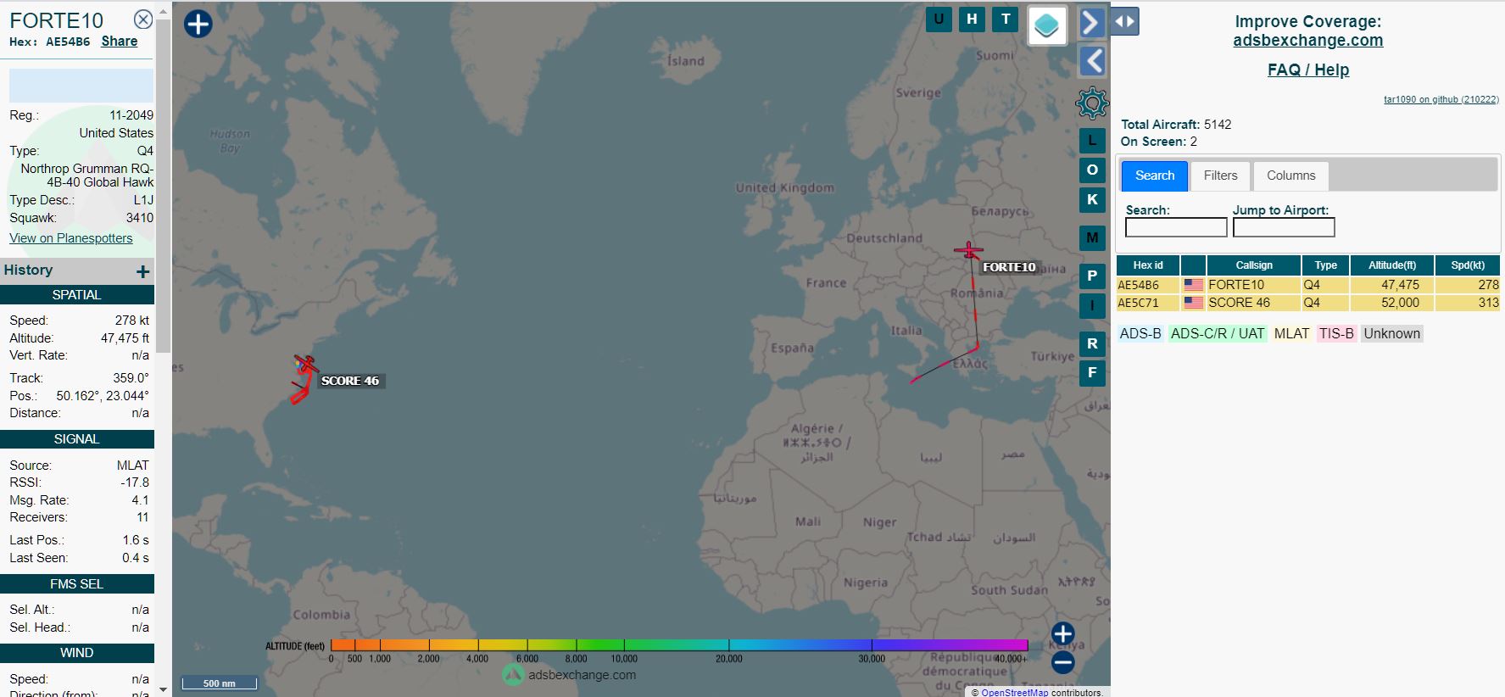Zoom out the map
Viewport: 1505px width, 697px height.
click(x=1063, y=663)
